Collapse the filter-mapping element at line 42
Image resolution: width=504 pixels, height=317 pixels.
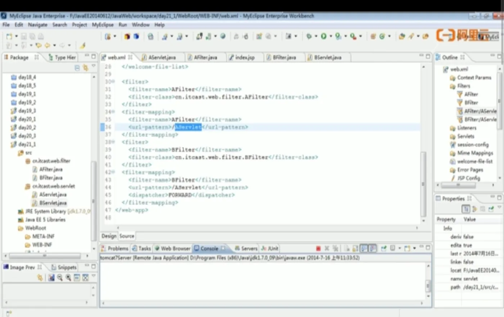pyautogui.click(x=113, y=173)
